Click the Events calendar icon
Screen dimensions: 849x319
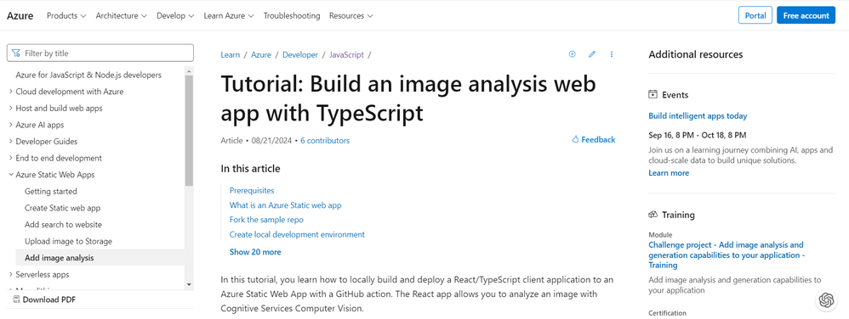pos(653,94)
